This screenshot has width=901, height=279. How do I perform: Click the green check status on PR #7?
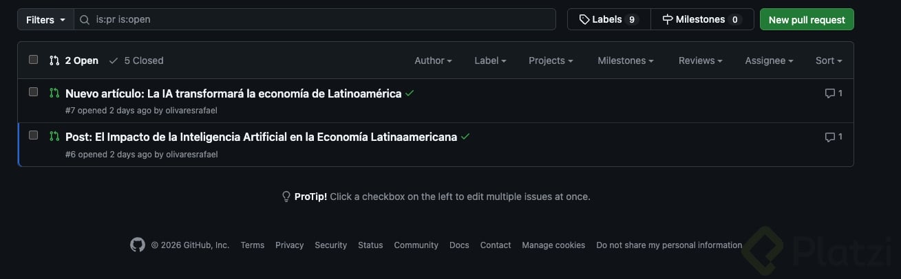410,93
